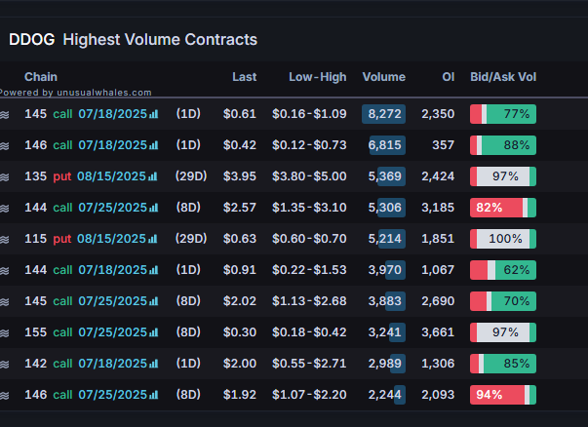Click the 85% bid/ask volume bar
The image size is (588, 427).
[503, 364]
